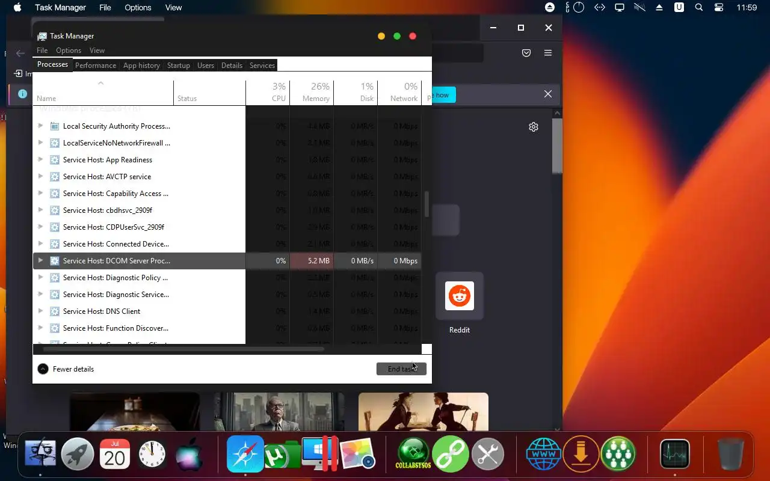
Task: Open the orange download-arrow dock icon
Action: [x=581, y=454]
